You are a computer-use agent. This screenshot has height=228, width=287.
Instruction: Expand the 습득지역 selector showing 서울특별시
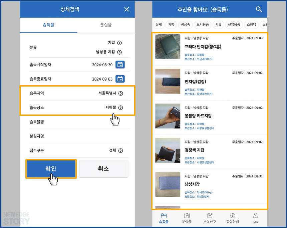[x=77, y=93]
